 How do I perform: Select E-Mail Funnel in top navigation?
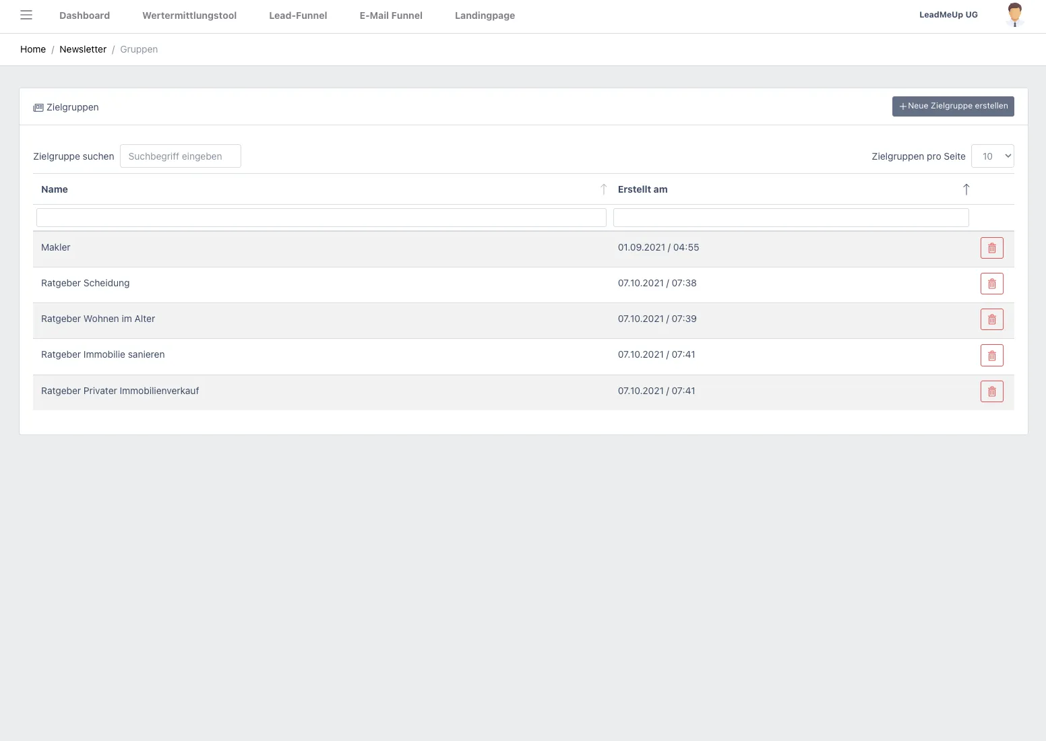click(x=391, y=15)
